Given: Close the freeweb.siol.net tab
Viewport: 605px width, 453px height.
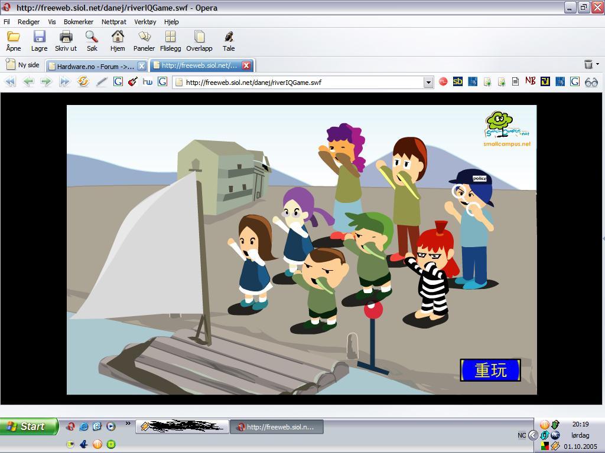Looking at the screenshot, I should pyautogui.click(x=246, y=65).
